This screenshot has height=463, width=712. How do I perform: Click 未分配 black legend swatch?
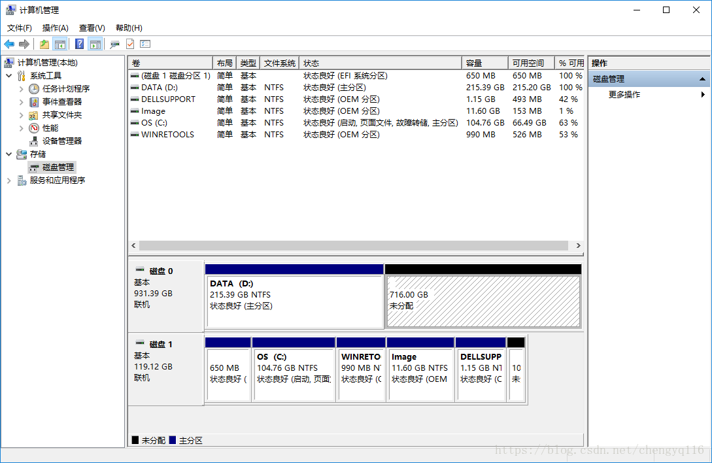click(x=135, y=440)
